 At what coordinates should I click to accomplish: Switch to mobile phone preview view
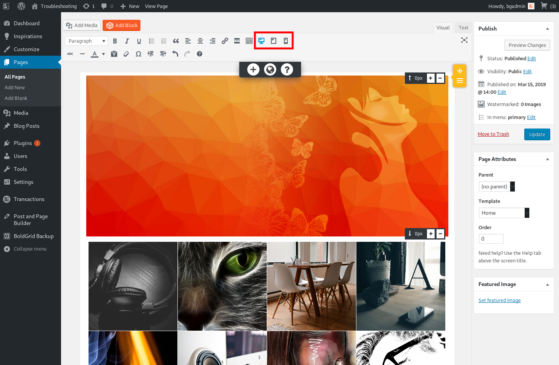click(286, 41)
